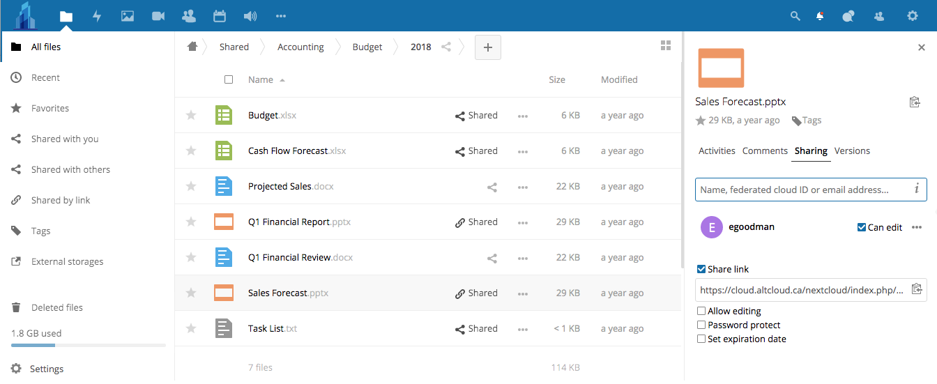
Task: Open the notifications bell
Action: (x=820, y=16)
